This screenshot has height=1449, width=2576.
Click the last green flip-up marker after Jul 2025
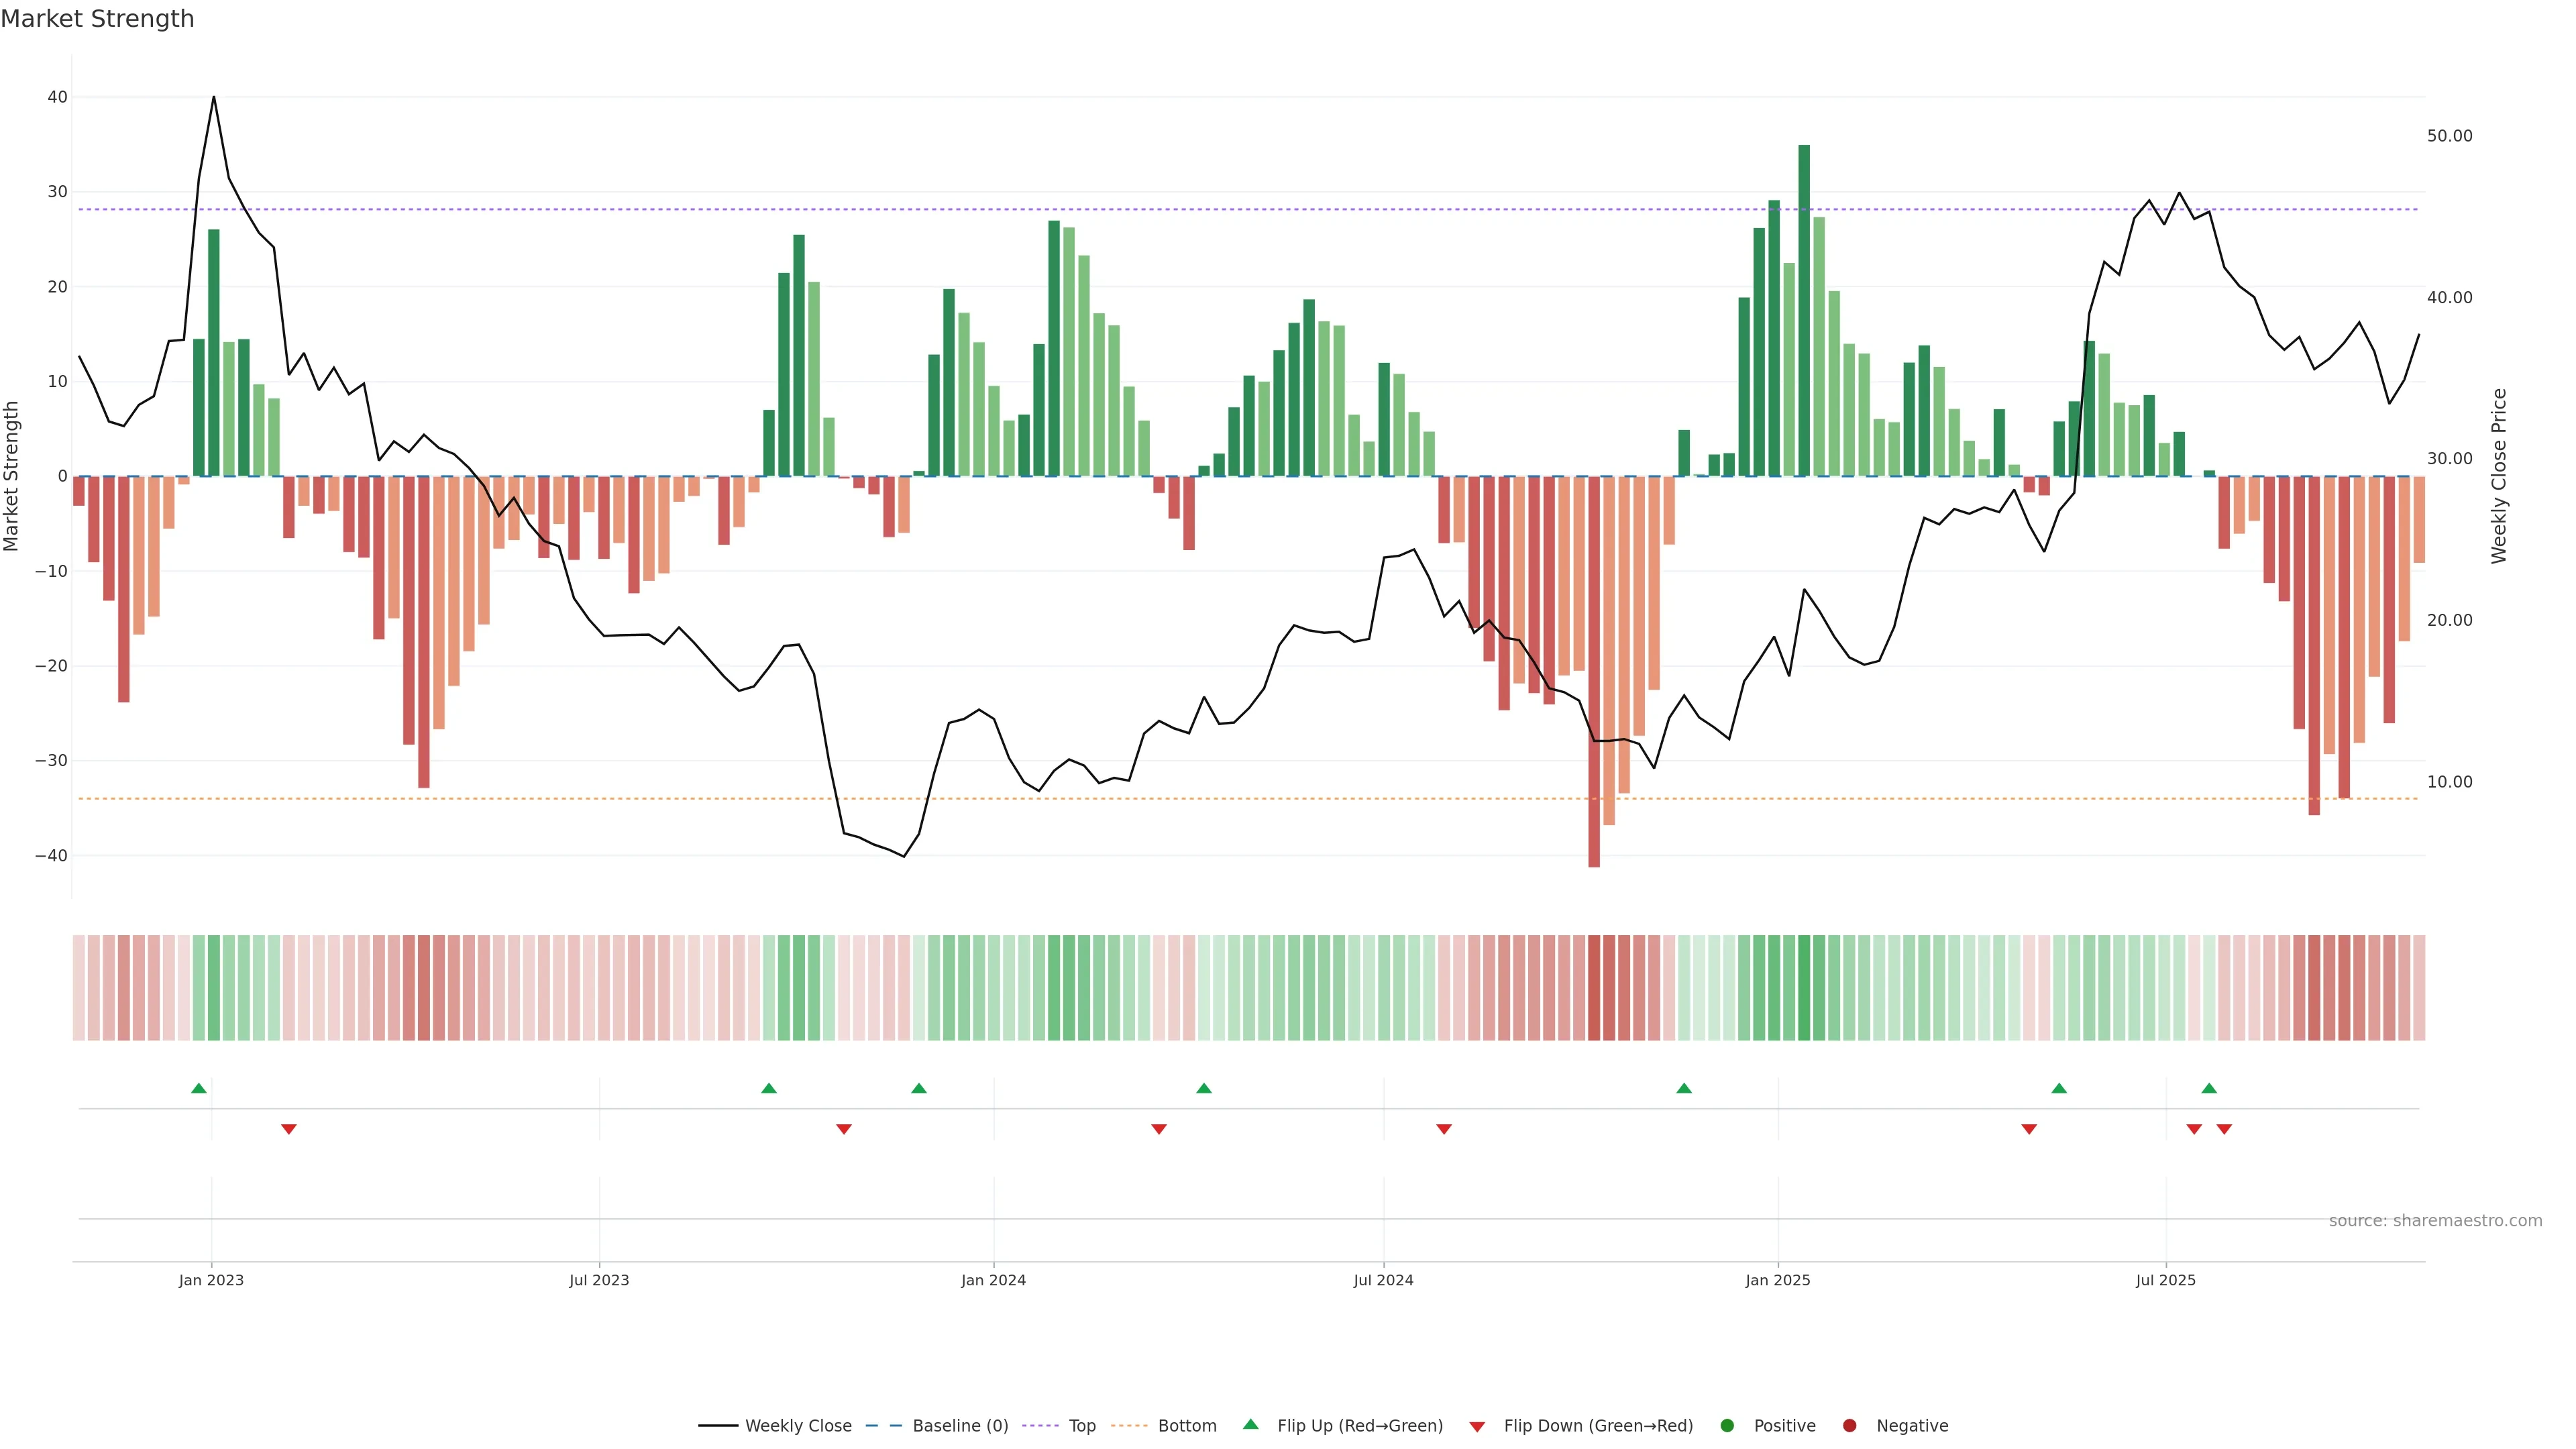tap(2209, 1088)
